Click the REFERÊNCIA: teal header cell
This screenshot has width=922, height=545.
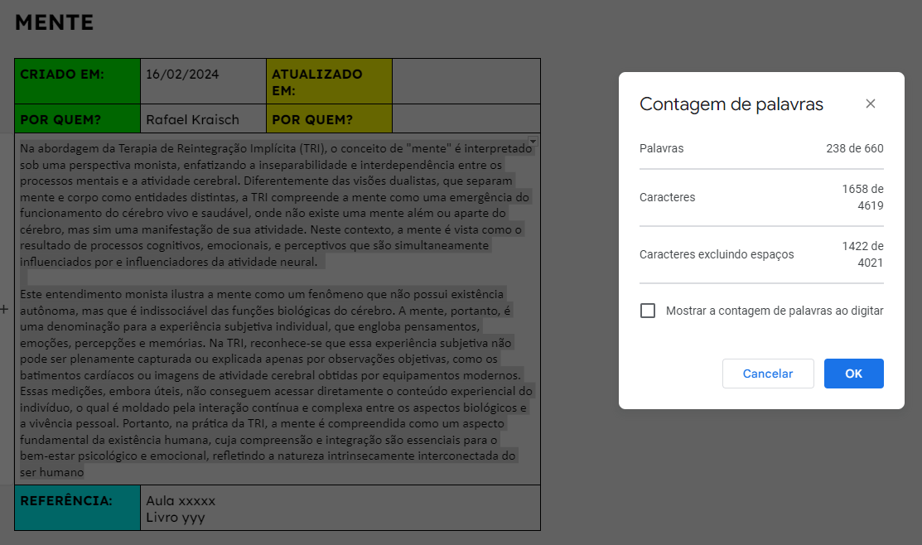[x=78, y=508]
